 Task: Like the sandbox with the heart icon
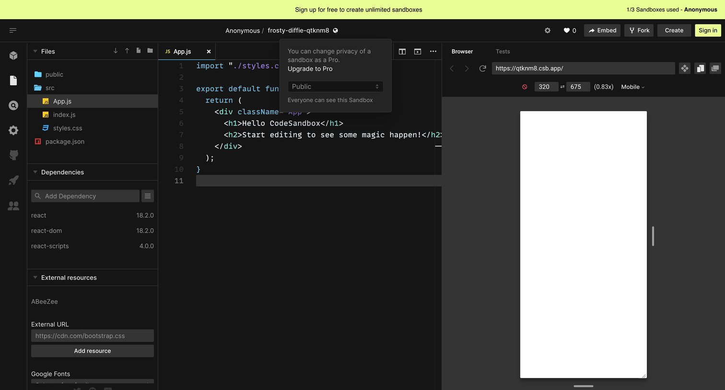pos(566,30)
